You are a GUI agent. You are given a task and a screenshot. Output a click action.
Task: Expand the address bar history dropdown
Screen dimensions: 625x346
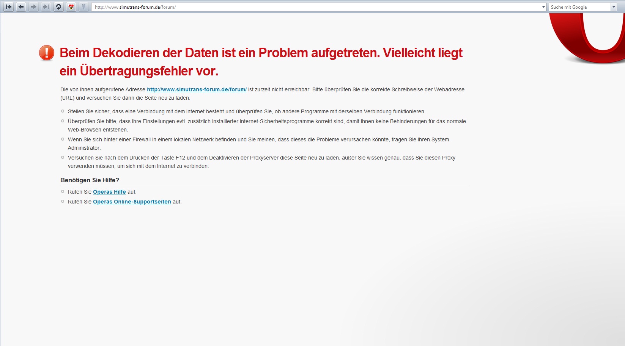coord(543,7)
